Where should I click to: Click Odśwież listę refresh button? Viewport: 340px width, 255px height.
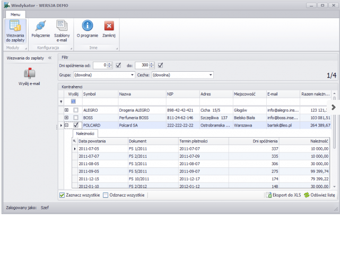[319, 195]
